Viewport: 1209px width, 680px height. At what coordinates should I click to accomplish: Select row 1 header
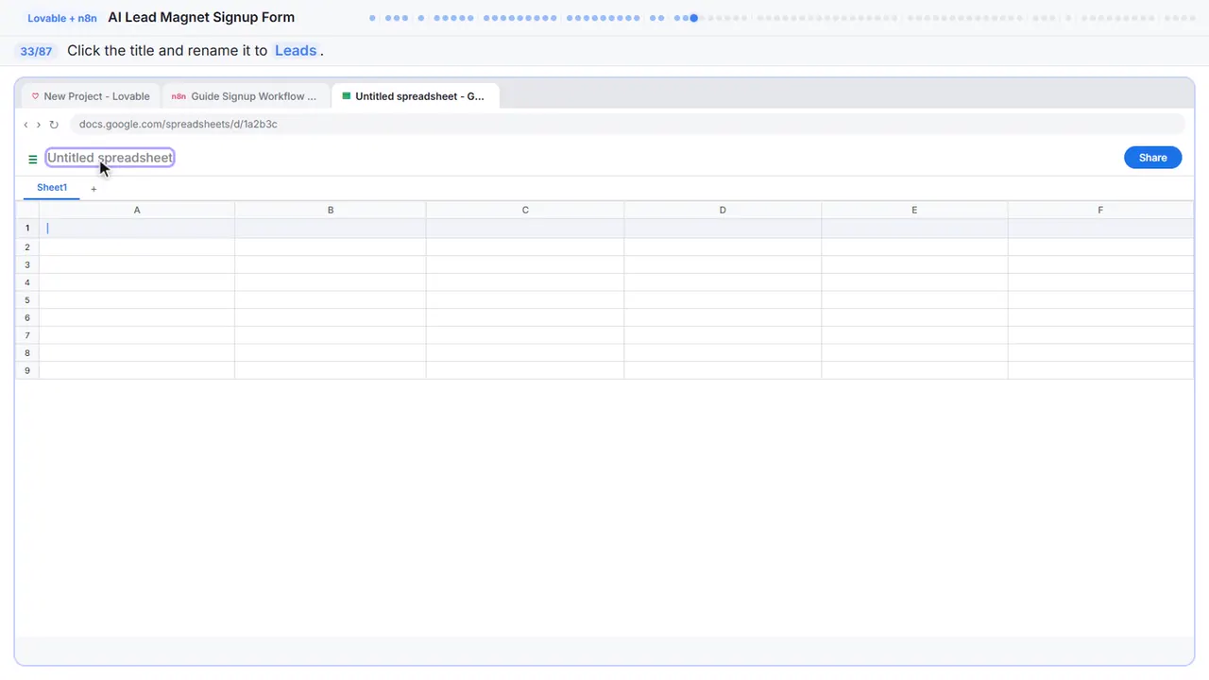pyautogui.click(x=27, y=228)
